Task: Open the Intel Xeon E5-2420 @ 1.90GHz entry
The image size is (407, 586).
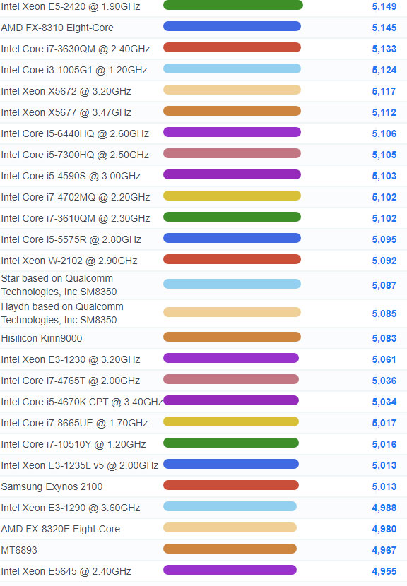Action: click(x=71, y=7)
